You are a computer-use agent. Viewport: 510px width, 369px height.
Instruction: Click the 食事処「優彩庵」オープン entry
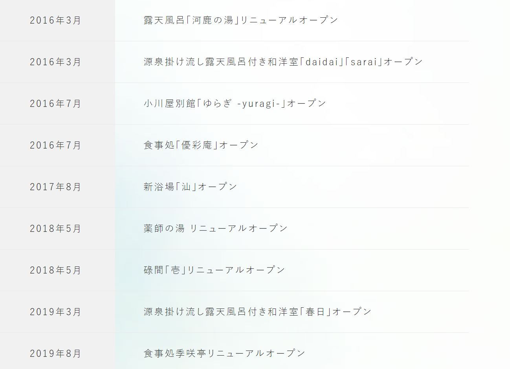201,145
